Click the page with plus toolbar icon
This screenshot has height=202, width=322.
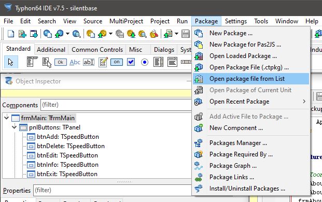pyautogui.click(x=22, y=34)
